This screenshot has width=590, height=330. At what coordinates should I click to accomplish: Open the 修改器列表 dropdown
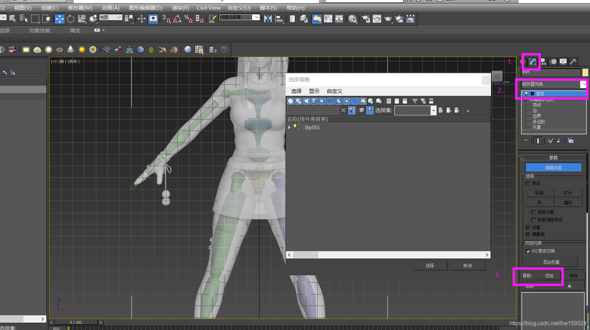583,84
